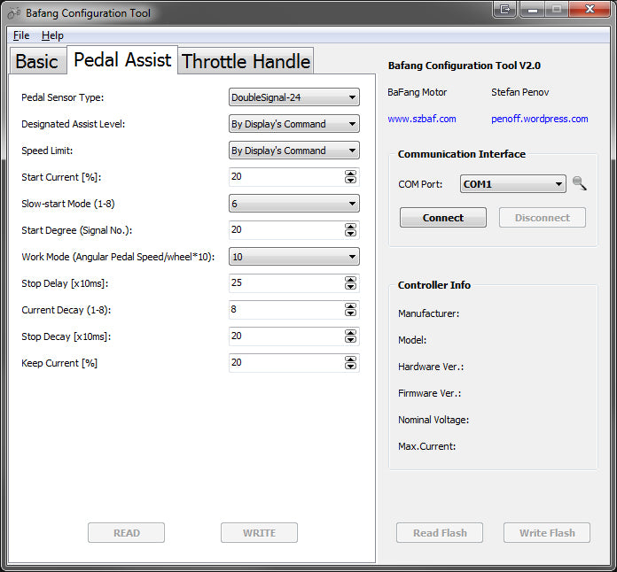Click the Stop Delay spinner control
Image resolution: width=617 pixels, height=572 pixels.
[351, 283]
